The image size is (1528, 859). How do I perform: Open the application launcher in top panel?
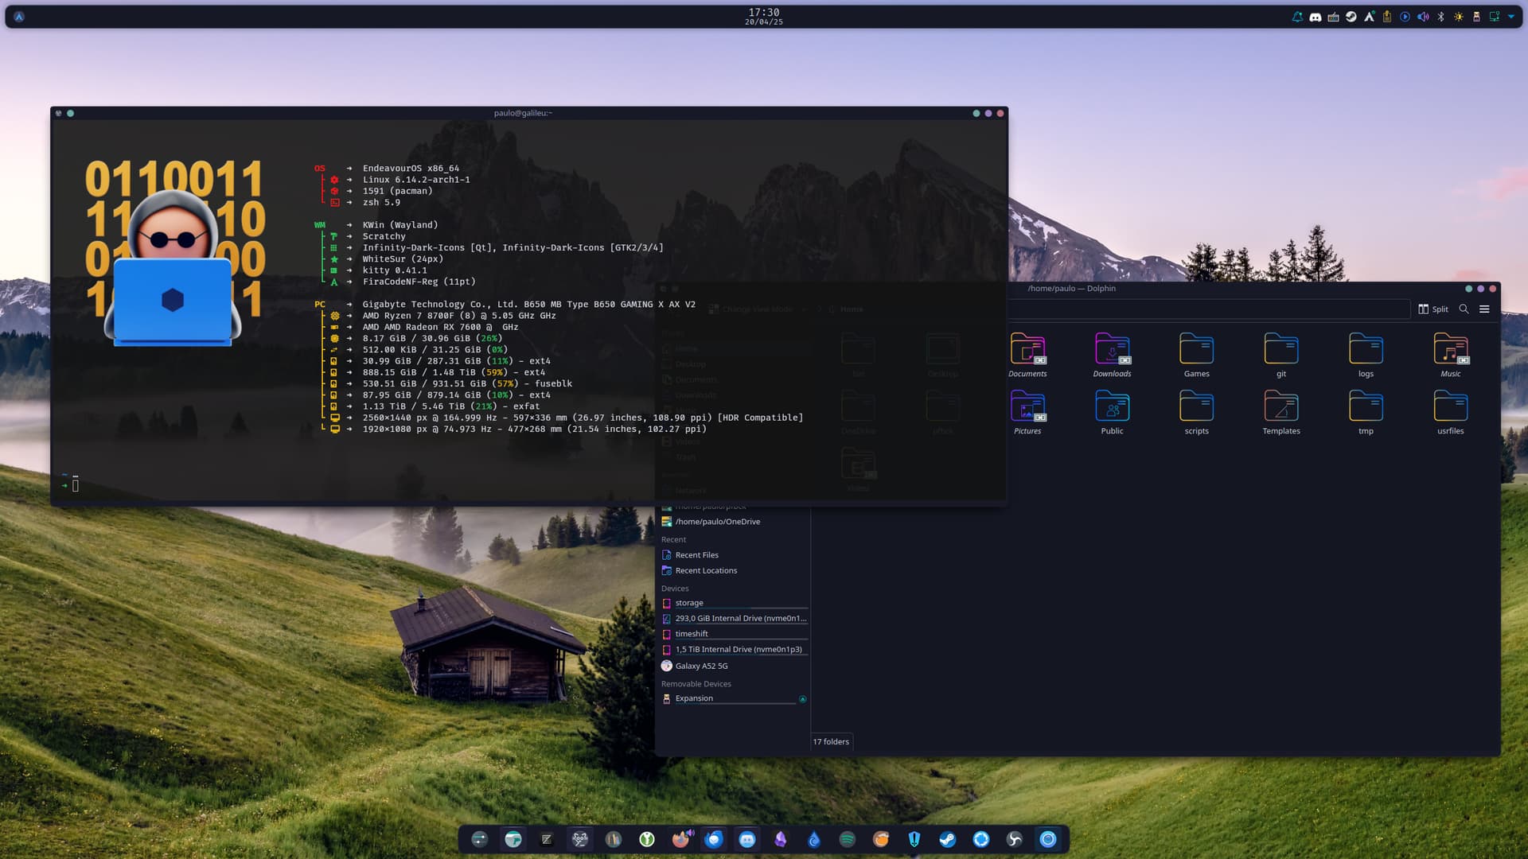(x=19, y=17)
